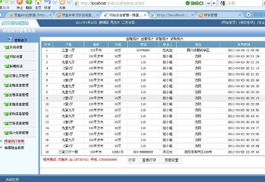Click the green arrow beside 统计报表管理
Viewport: 265px width, 182px height.
click(6, 133)
